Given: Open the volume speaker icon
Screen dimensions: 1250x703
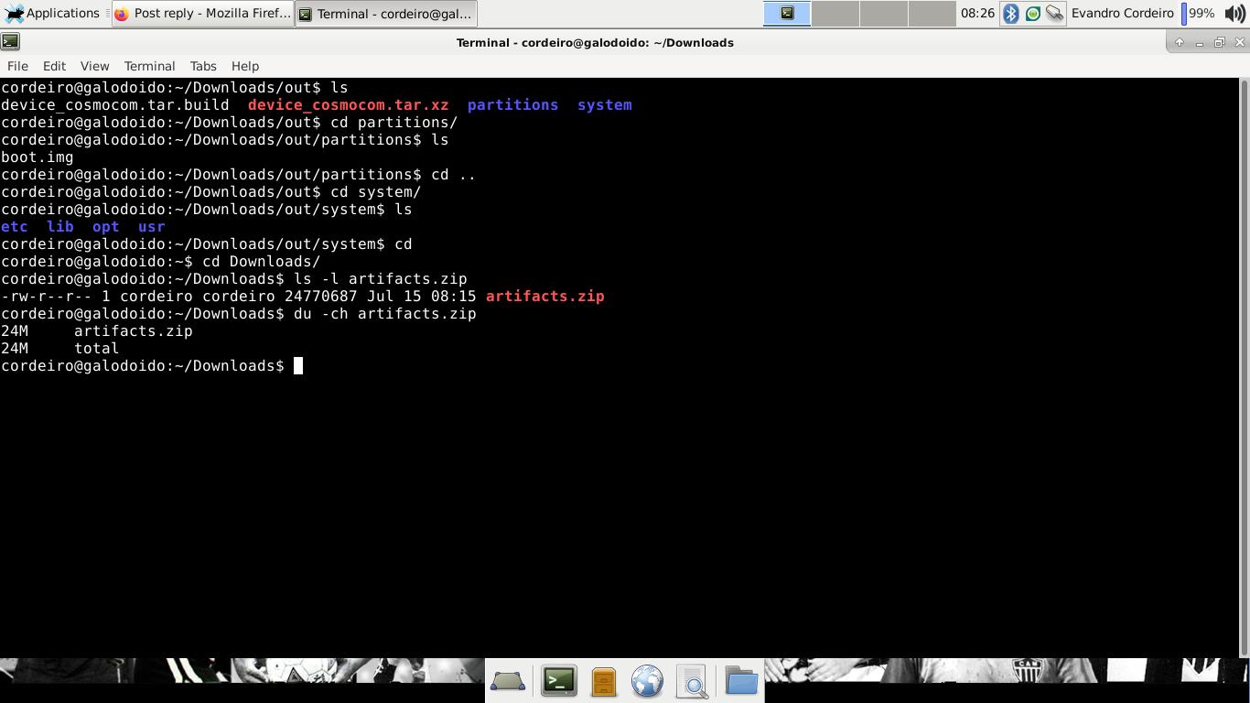Looking at the screenshot, I should (x=1234, y=14).
